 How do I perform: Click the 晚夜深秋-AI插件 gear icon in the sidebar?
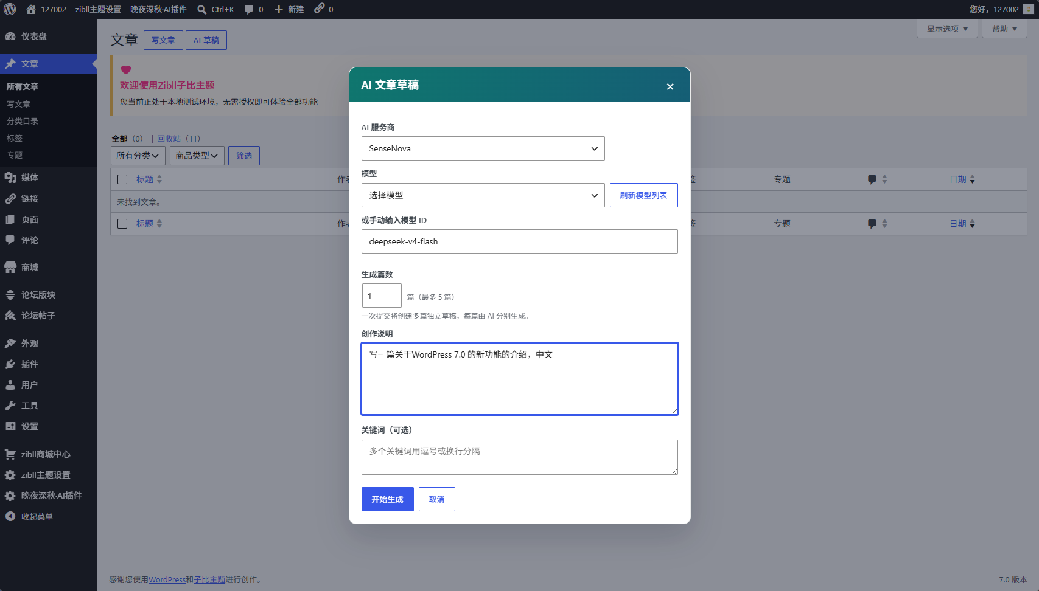[10, 496]
